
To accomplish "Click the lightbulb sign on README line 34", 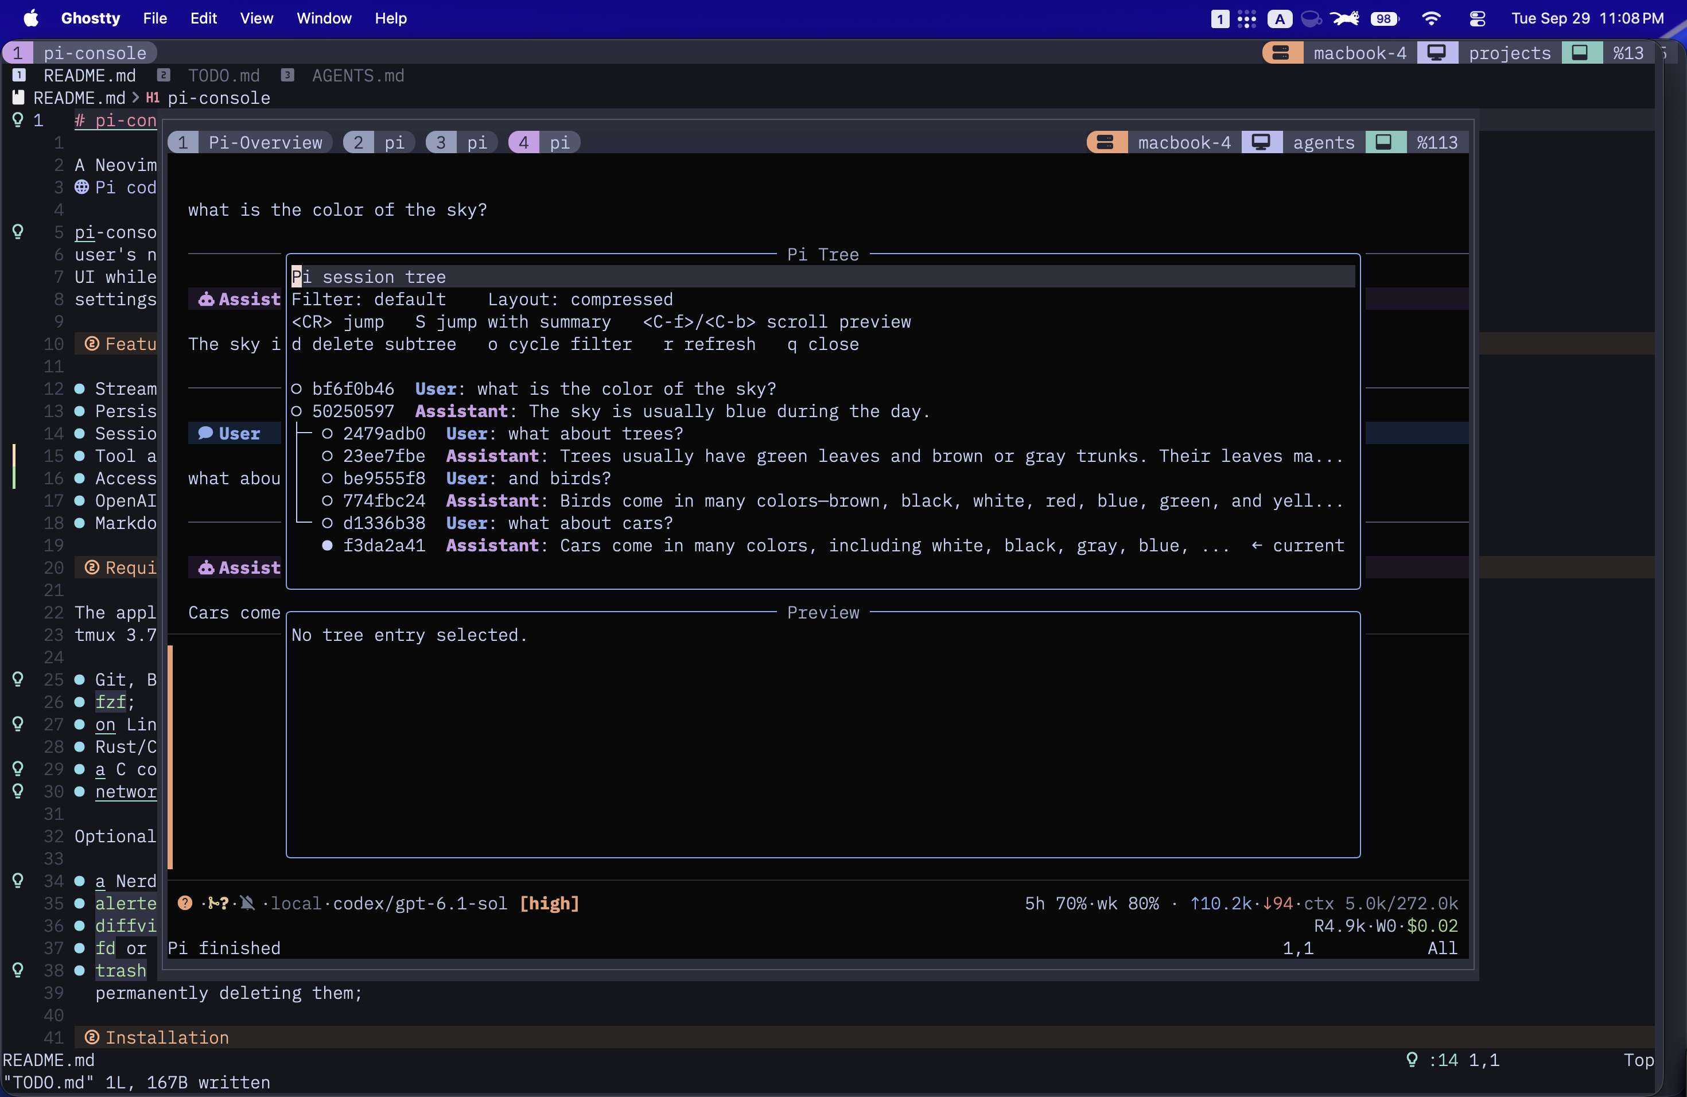I will [x=18, y=880].
